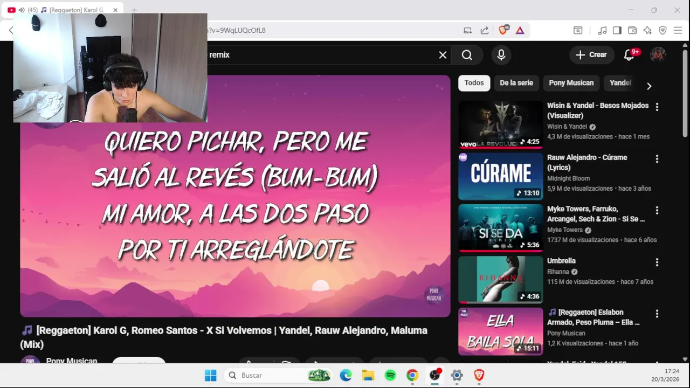The height and width of the screenshot is (388, 690).
Task: Open options for Besos Mojados video
Action: pyautogui.click(x=657, y=107)
